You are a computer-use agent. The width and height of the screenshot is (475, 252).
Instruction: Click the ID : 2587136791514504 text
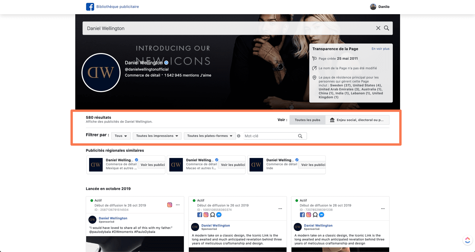click(112, 210)
